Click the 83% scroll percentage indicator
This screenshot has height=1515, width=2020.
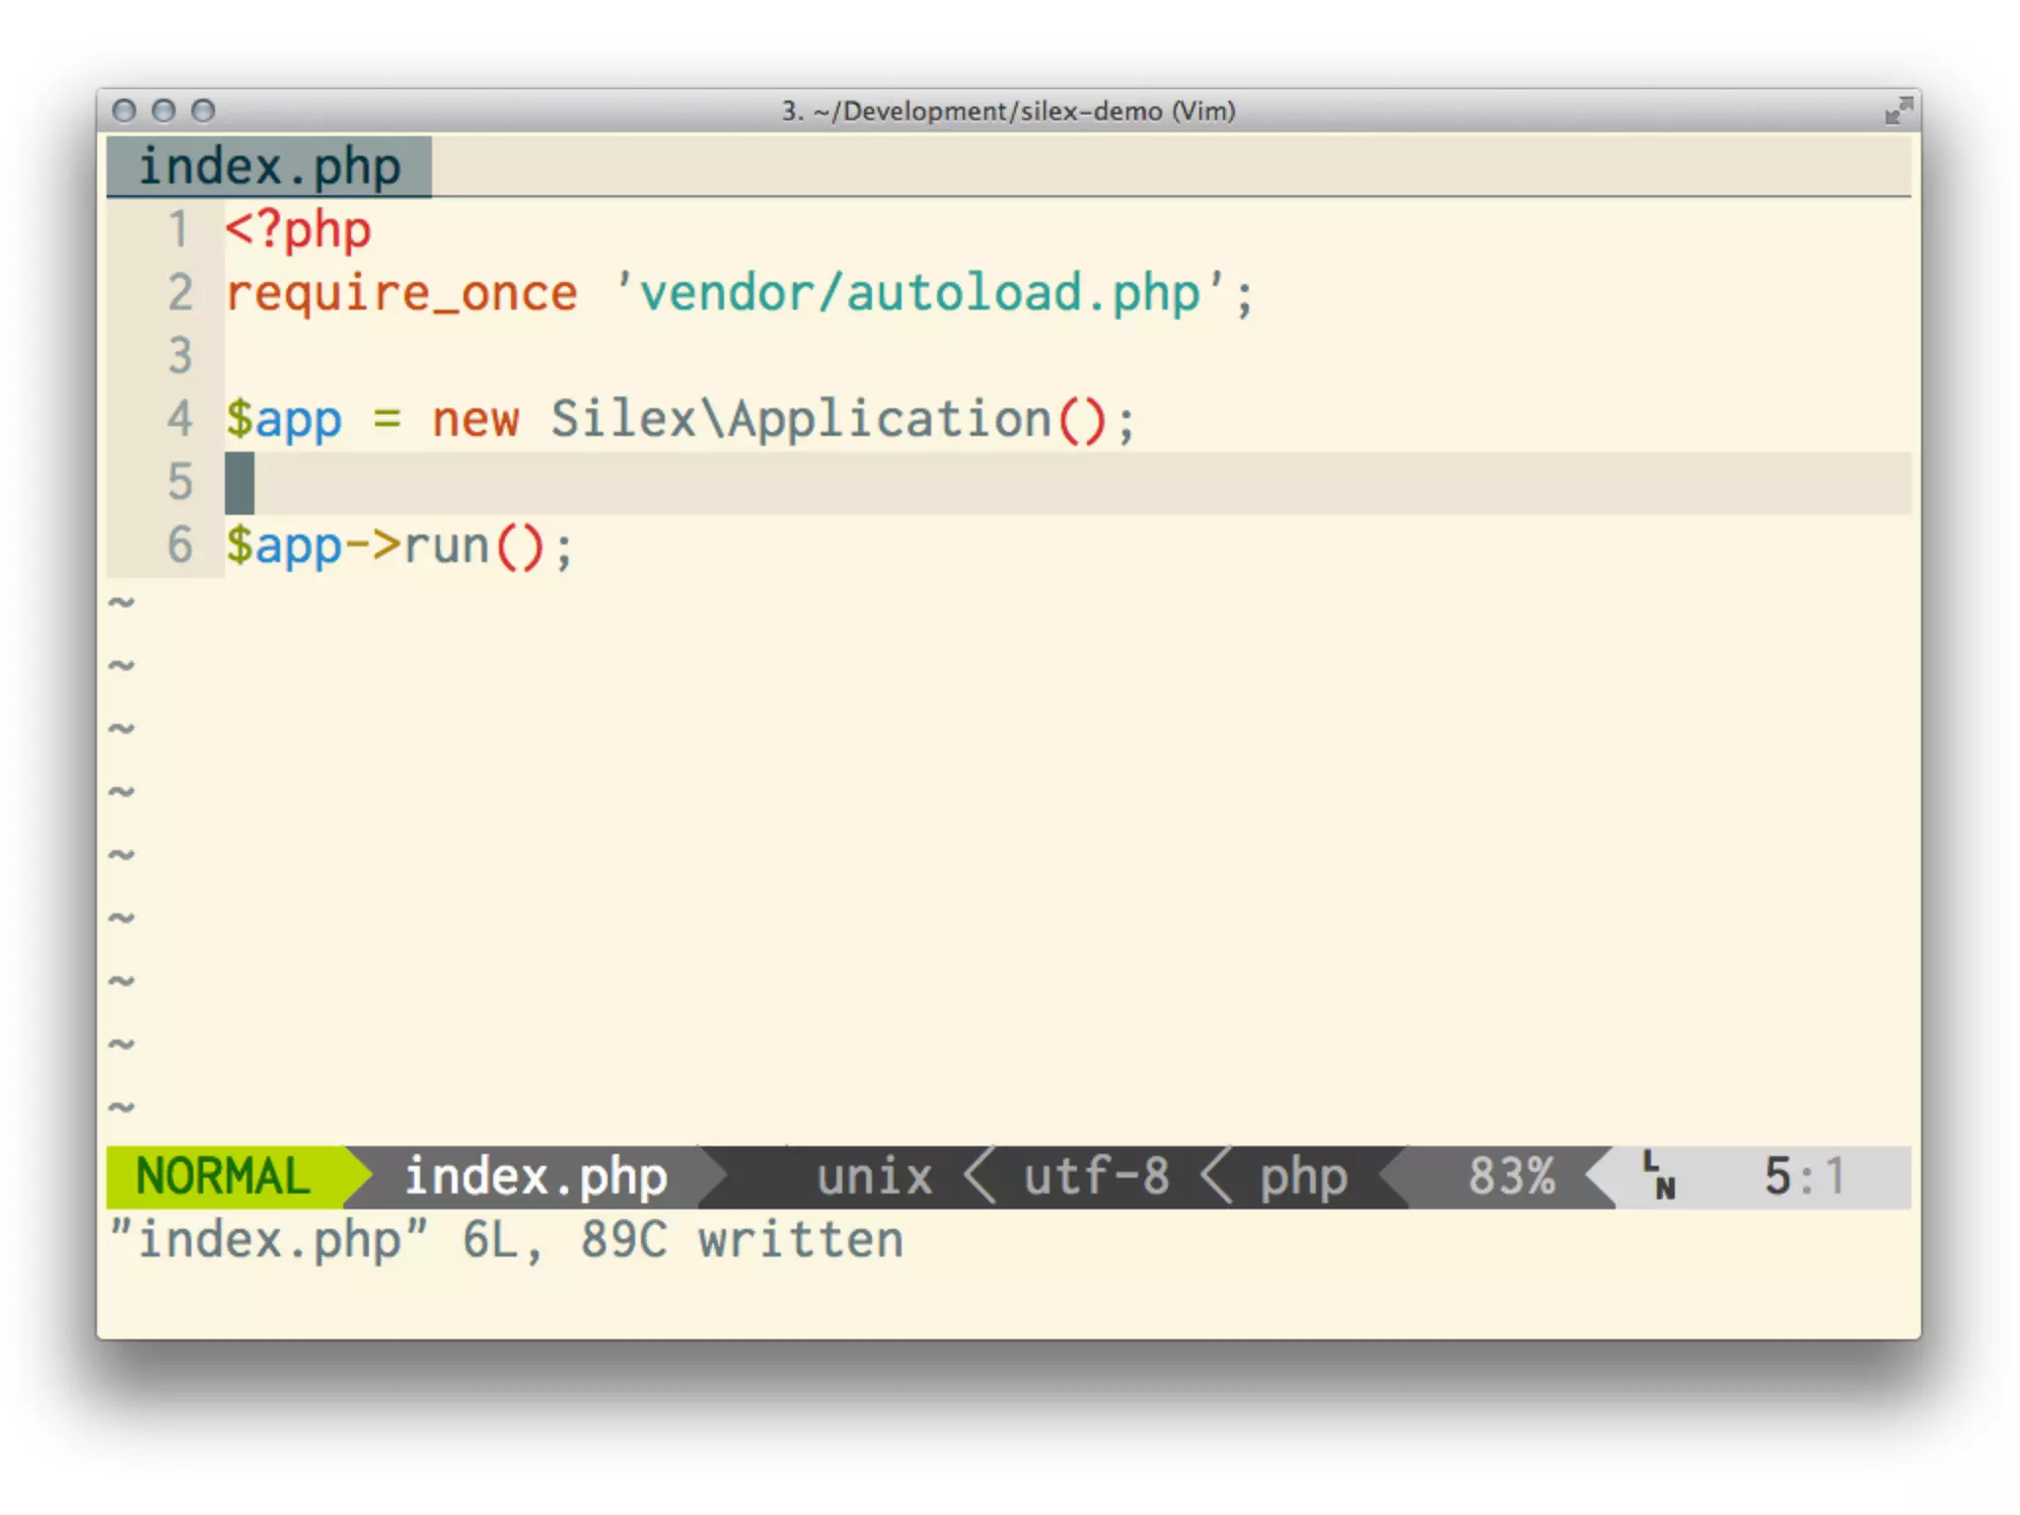click(x=1511, y=1176)
